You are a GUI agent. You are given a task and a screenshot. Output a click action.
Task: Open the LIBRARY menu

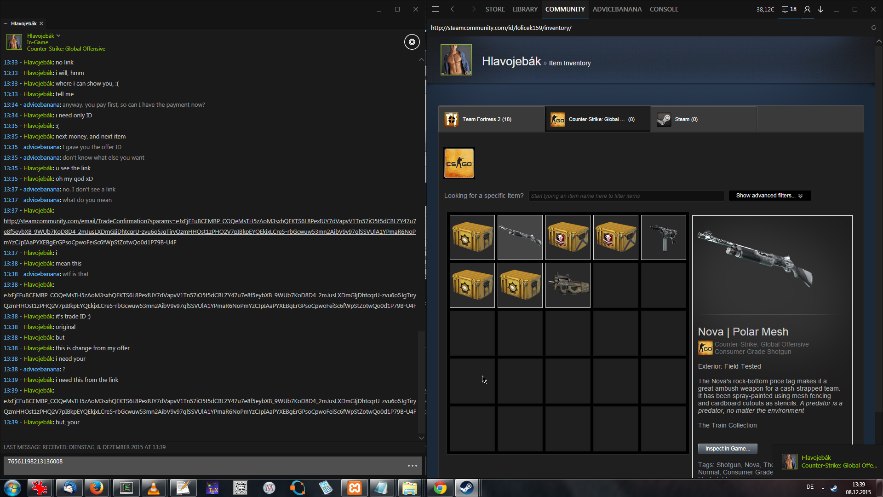tap(525, 9)
